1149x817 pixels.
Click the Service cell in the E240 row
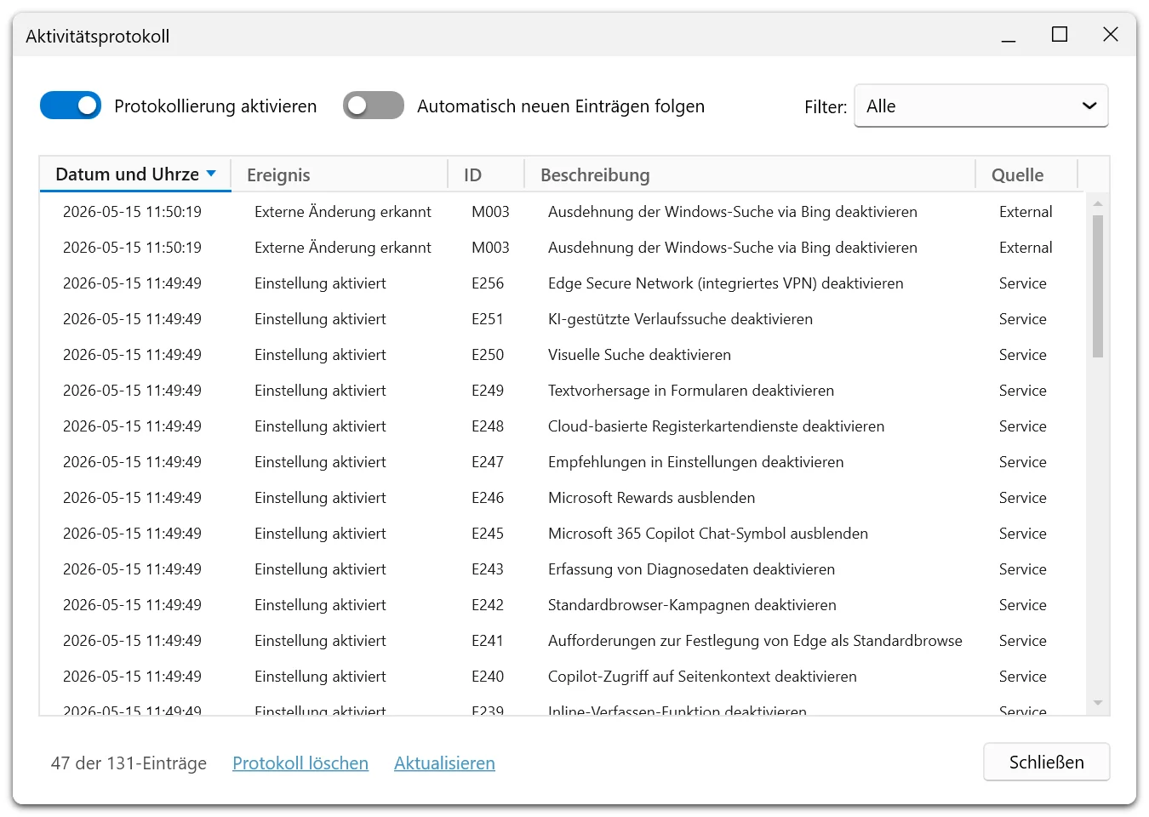(1023, 677)
